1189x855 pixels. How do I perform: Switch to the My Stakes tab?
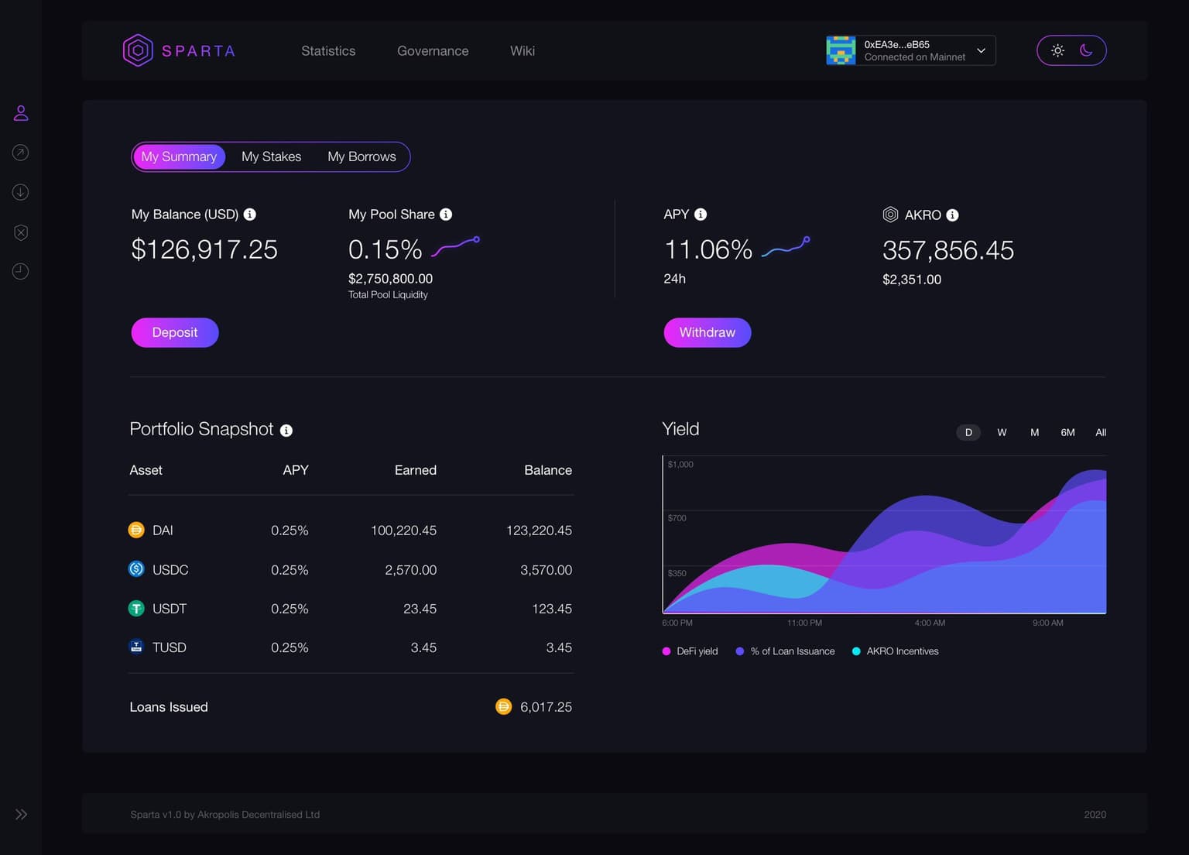271,156
